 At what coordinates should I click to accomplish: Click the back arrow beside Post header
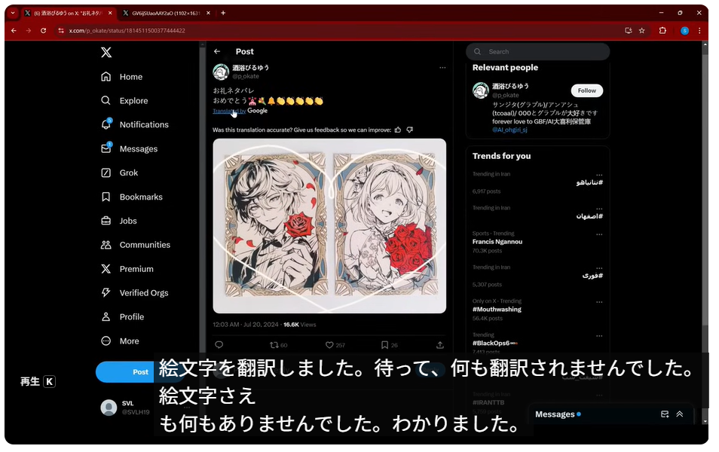[217, 52]
